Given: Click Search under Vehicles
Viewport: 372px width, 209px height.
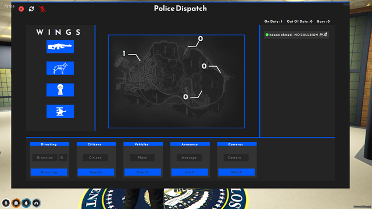Looking at the screenshot, I should point(143,172).
